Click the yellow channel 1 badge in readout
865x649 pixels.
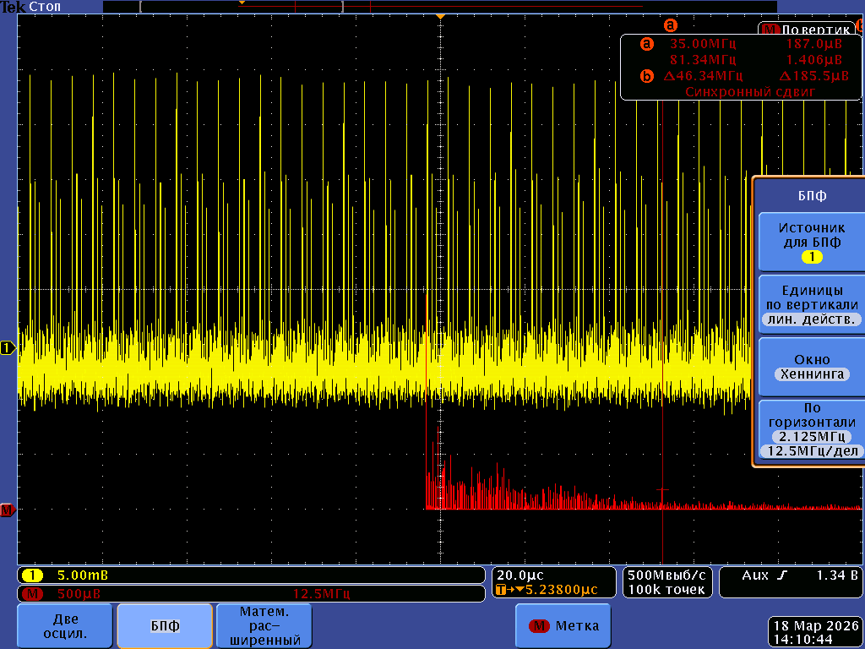[x=34, y=575]
